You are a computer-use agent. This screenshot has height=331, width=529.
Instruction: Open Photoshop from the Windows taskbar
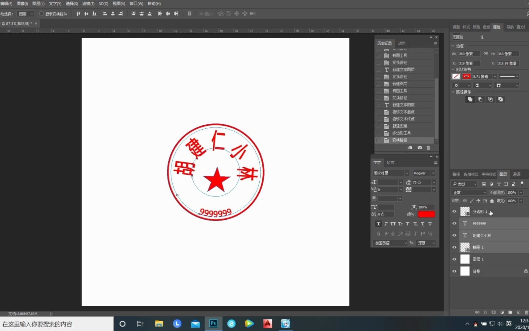coord(213,323)
